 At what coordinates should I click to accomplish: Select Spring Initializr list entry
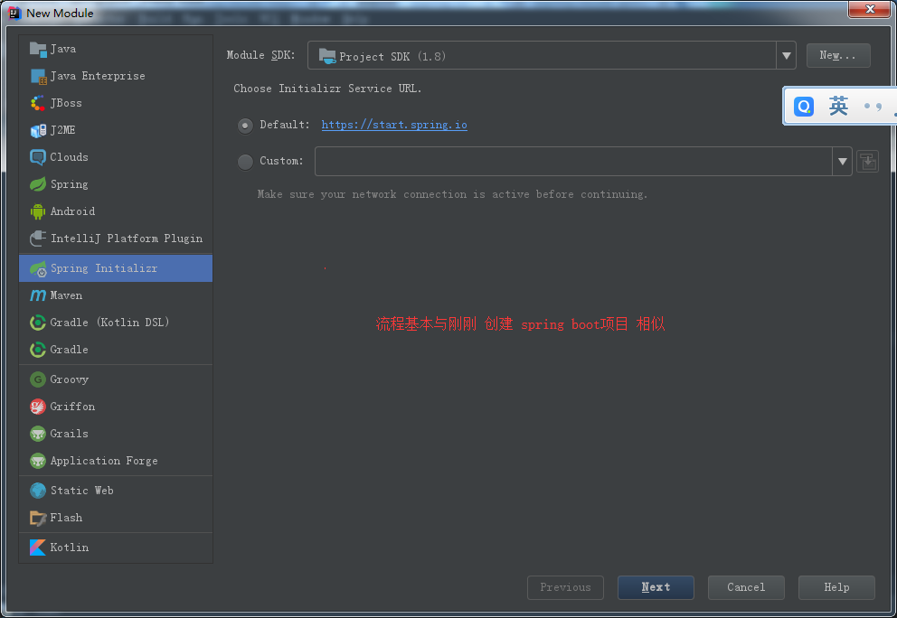point(116,268)
